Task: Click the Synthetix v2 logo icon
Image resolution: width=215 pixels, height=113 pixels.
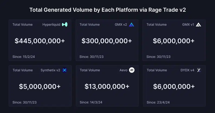Action: click(x=65, y=70)
